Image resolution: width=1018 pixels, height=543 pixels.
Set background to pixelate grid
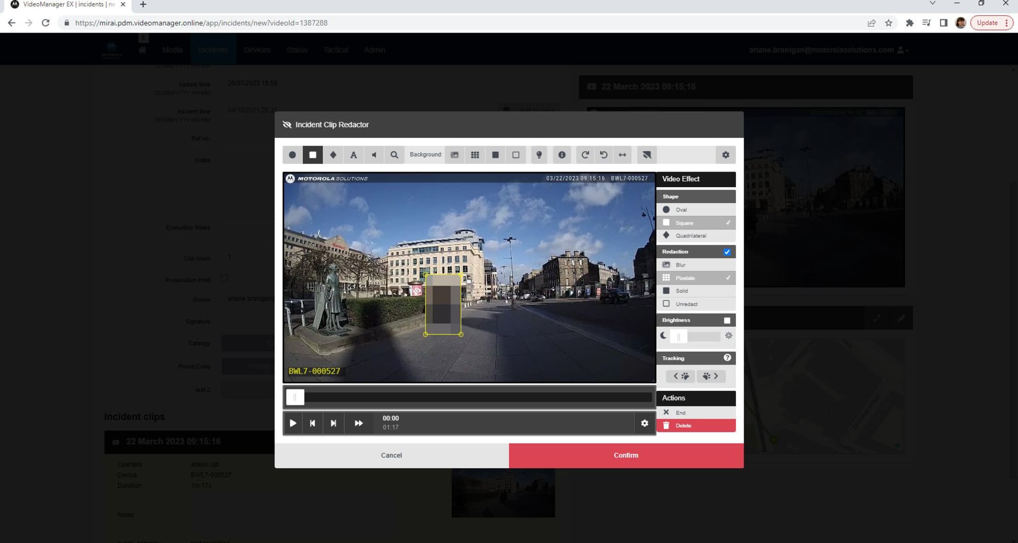click(475, 155)
